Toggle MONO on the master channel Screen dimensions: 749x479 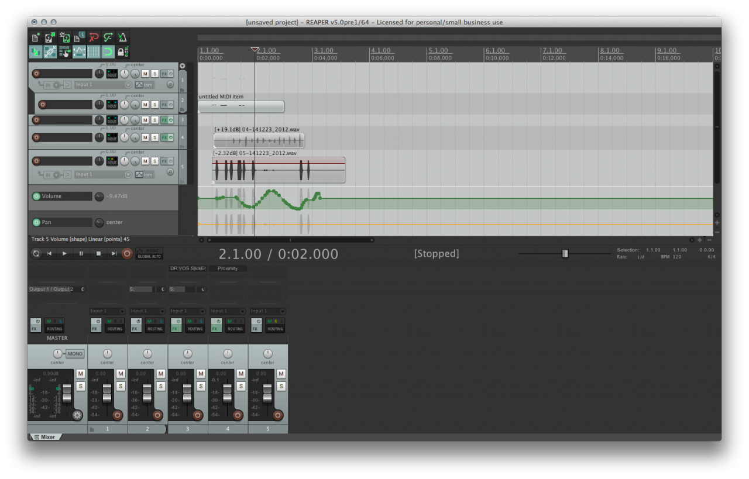[x=75, y=354]
